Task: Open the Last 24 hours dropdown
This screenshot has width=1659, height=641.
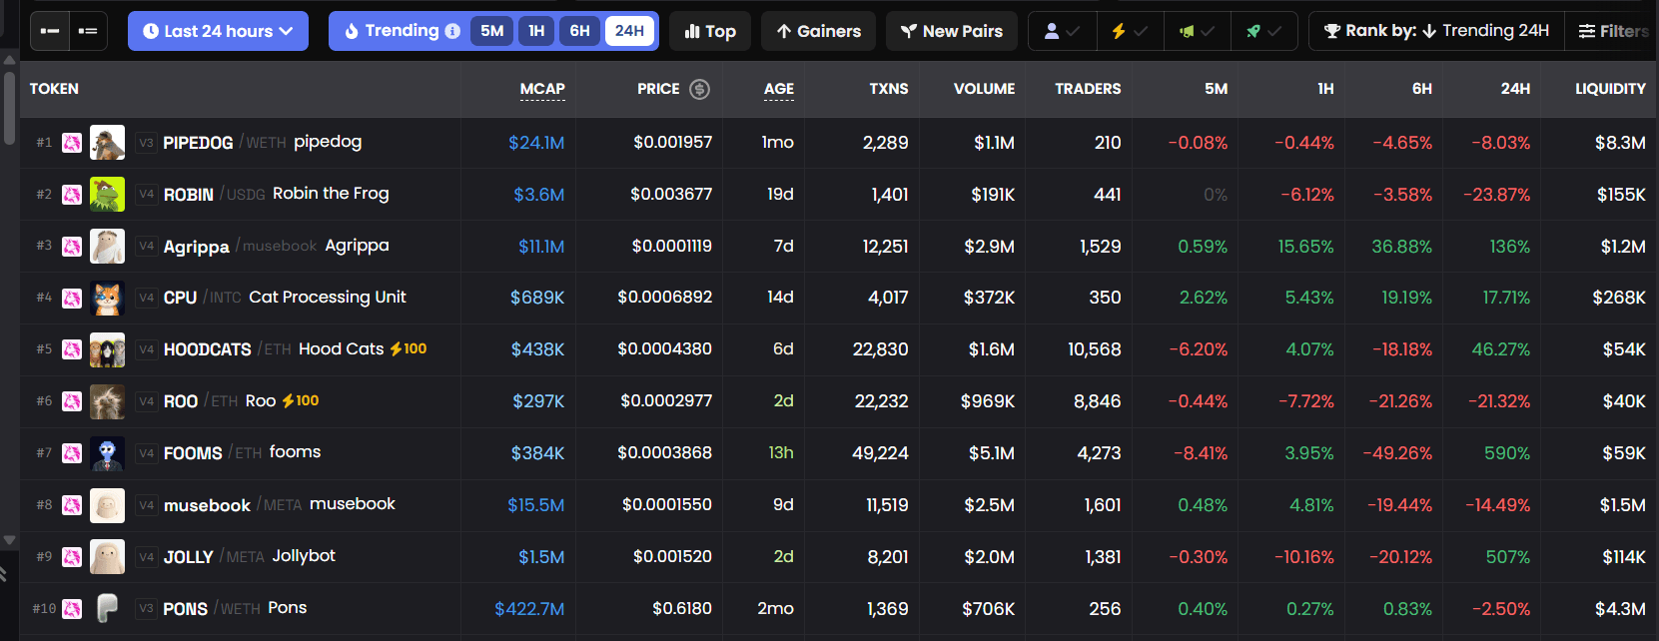Action: (x=218, y=31)
